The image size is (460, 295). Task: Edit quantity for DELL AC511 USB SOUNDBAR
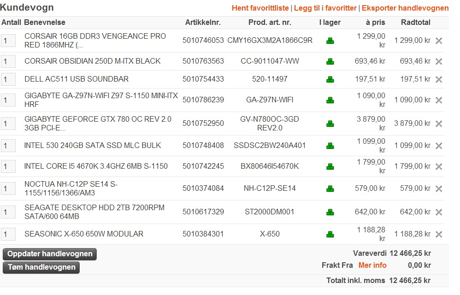[x=8, y=79]
